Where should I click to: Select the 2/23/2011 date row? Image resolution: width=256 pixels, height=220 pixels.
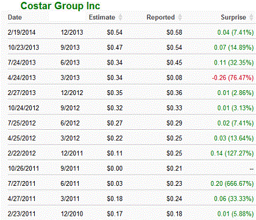tap(130, 214)
